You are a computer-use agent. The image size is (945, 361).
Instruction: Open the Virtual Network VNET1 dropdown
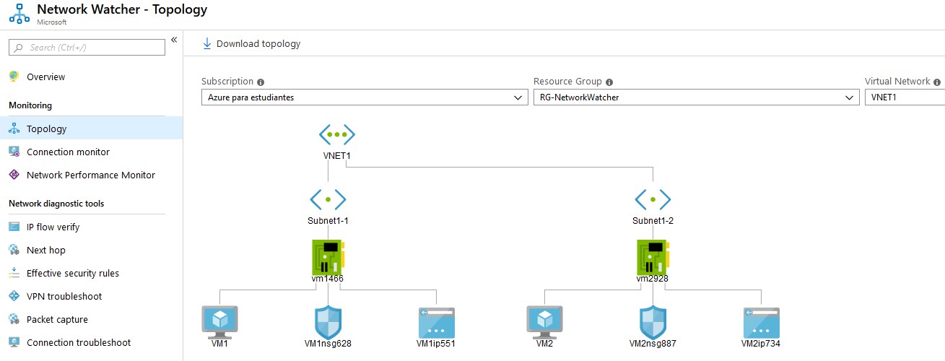(x=905, y=97)
